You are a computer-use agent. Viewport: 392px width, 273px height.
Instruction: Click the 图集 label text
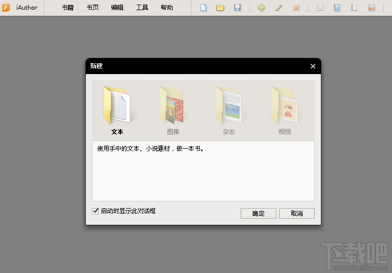tap(173, 131)
